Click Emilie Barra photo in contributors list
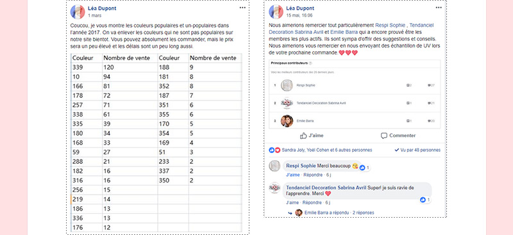Viewport: 513px width, 235px height. pyautogui.click(x=287, y=121)
